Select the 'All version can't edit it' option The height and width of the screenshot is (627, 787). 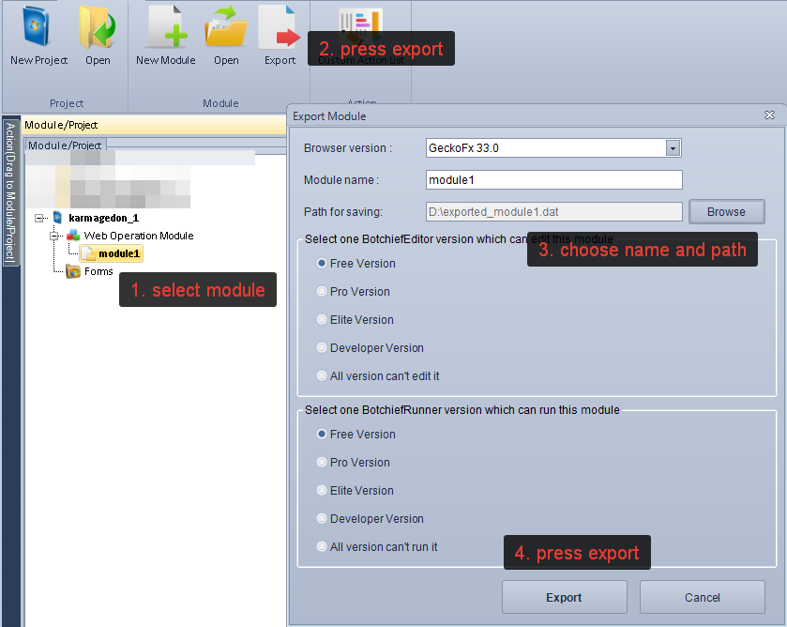323,376
